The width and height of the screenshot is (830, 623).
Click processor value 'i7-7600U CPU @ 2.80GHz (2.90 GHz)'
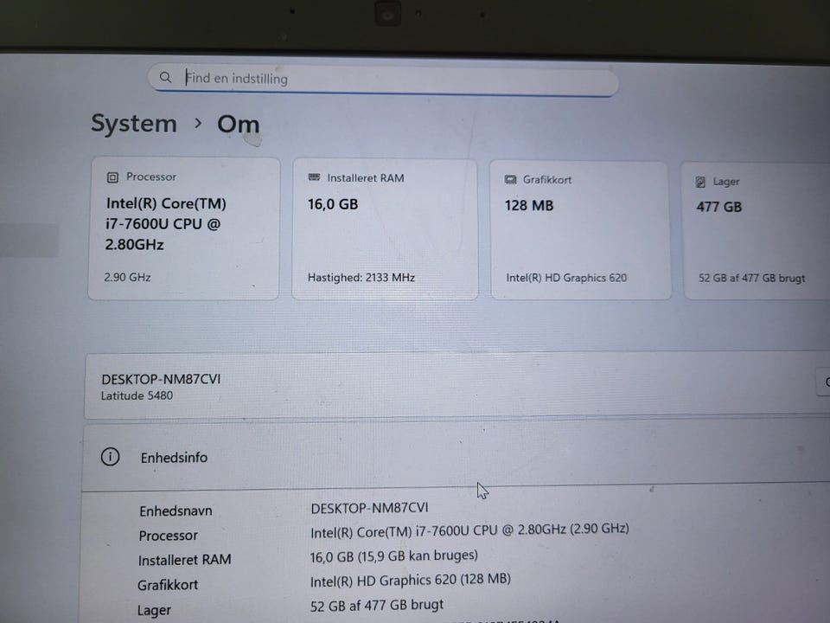522,530
